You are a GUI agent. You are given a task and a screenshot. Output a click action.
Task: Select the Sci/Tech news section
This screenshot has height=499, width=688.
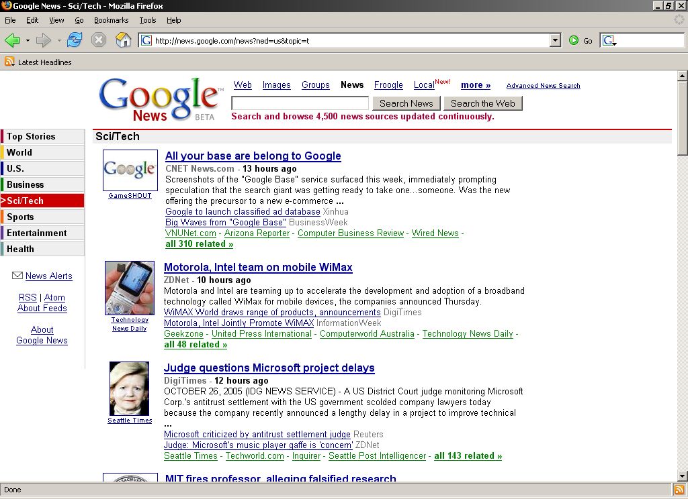pos(42,201)
